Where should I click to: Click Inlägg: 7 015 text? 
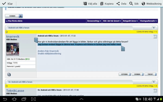12,63
